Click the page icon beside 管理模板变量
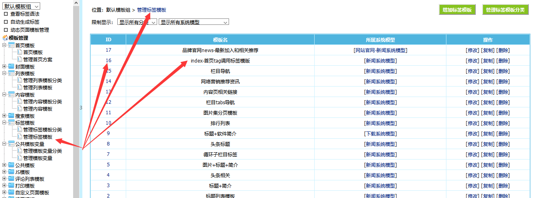This screenshot has width=536, height=198. 19,158
